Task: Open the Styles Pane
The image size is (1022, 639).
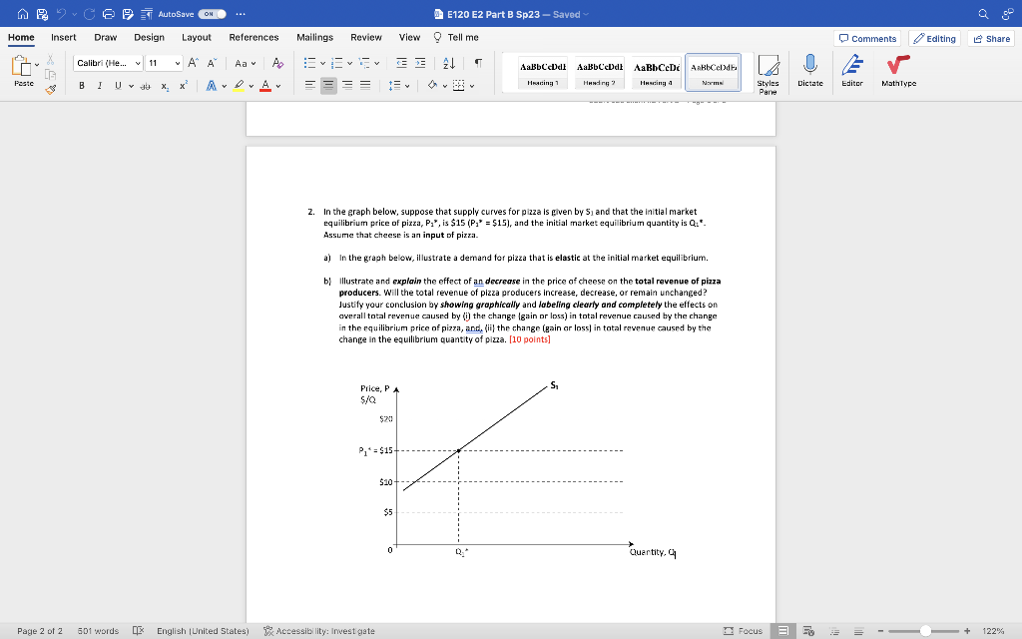Action: (x=767, y=74)
